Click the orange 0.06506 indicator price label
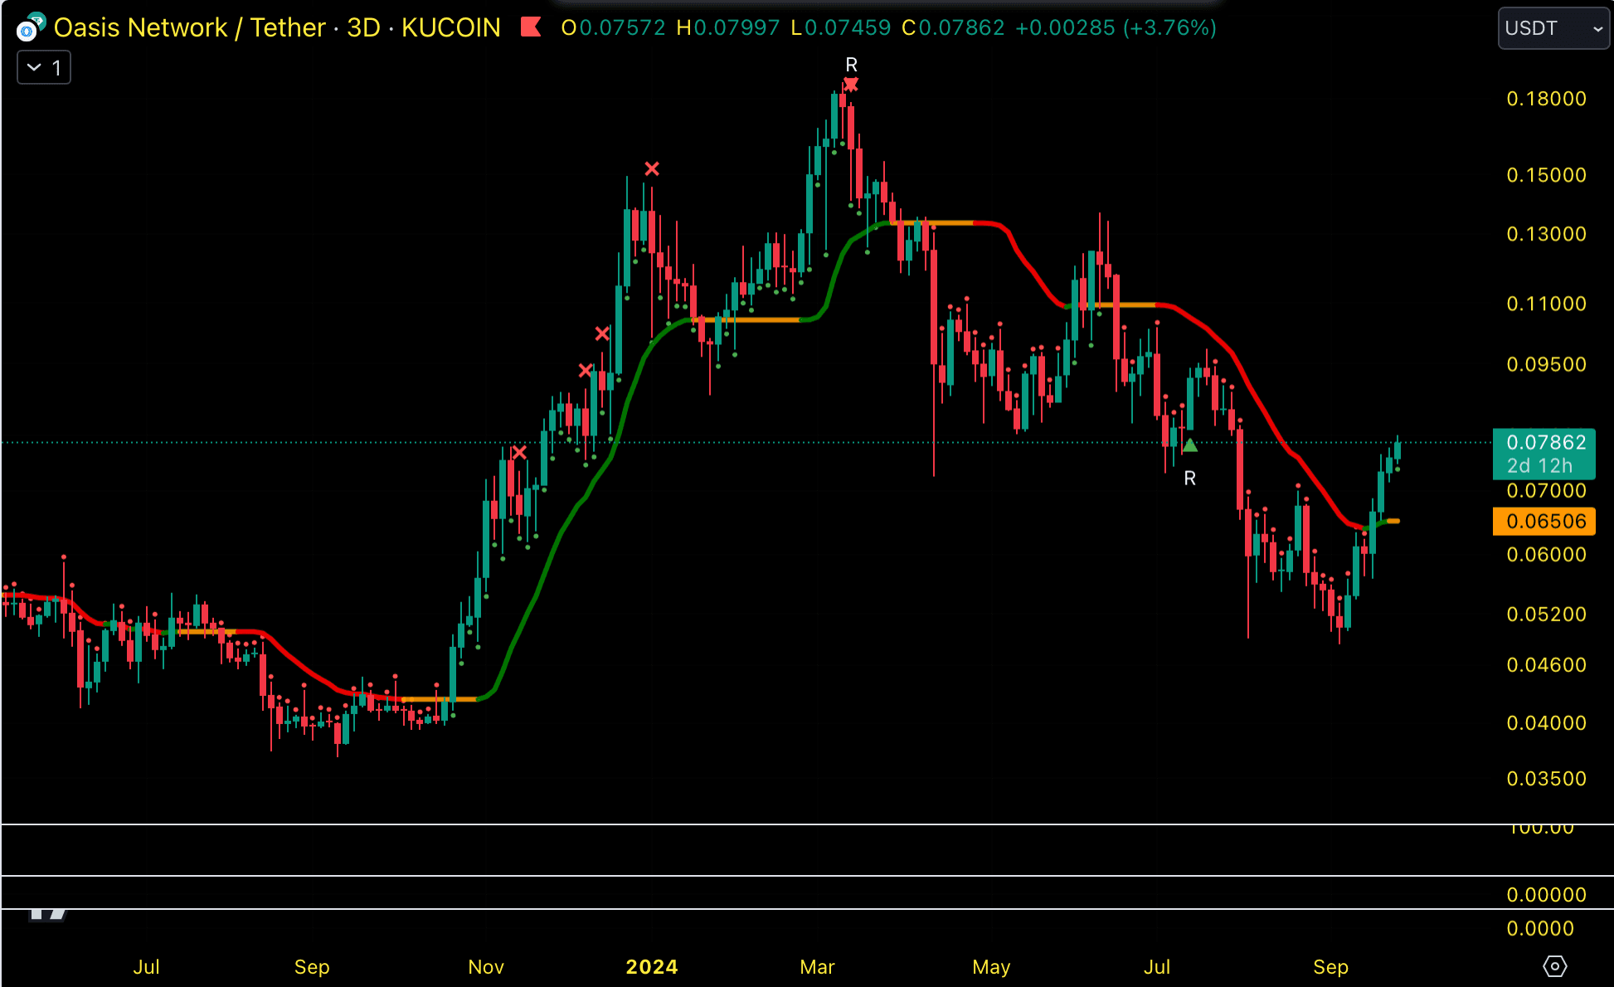This screenshot has height=987, width=1614. coord(1544,521)
